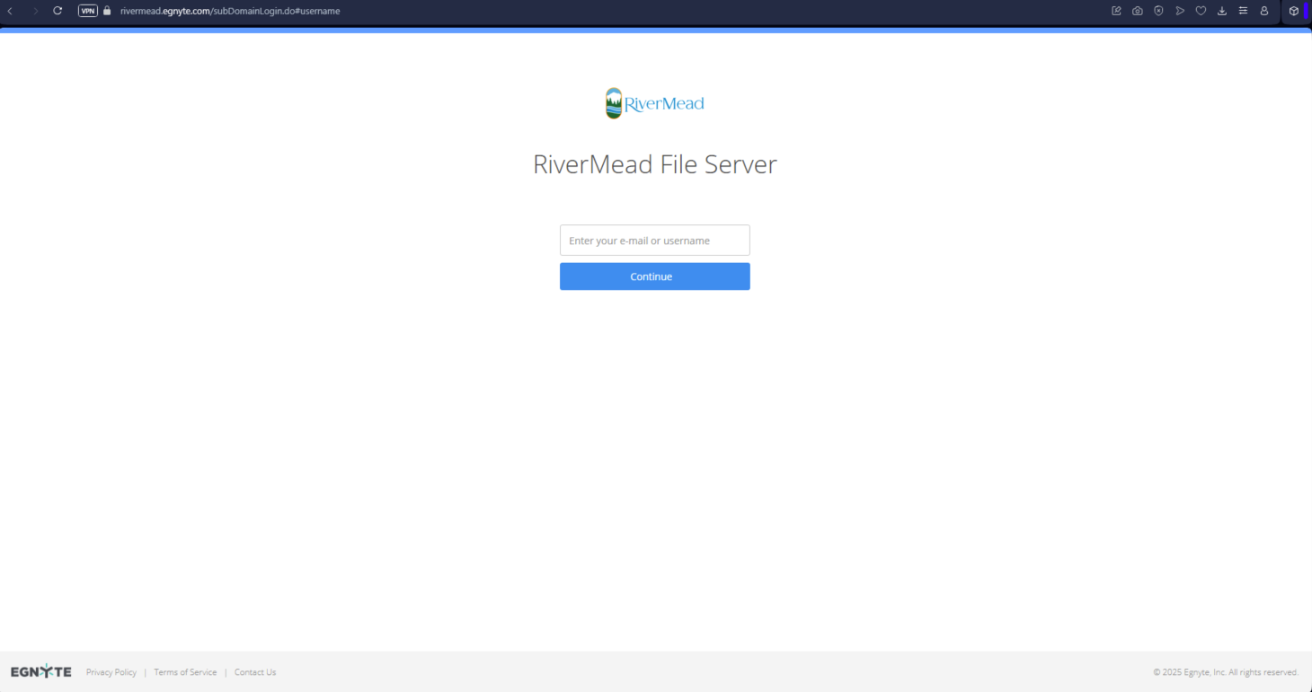Add bookmark with heart icon
The height and width of the screenshot is (692, 1312).
coord(1201,11)
